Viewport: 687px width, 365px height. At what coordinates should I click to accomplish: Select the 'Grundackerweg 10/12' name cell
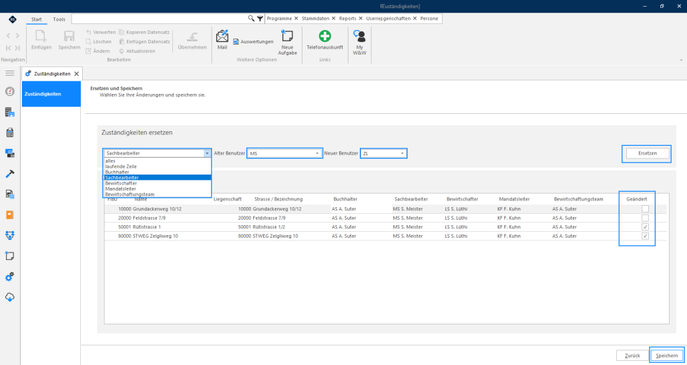(157, 209)
